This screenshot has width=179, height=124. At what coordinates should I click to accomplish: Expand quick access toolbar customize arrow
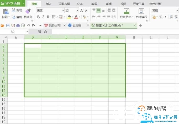(40, 25)
